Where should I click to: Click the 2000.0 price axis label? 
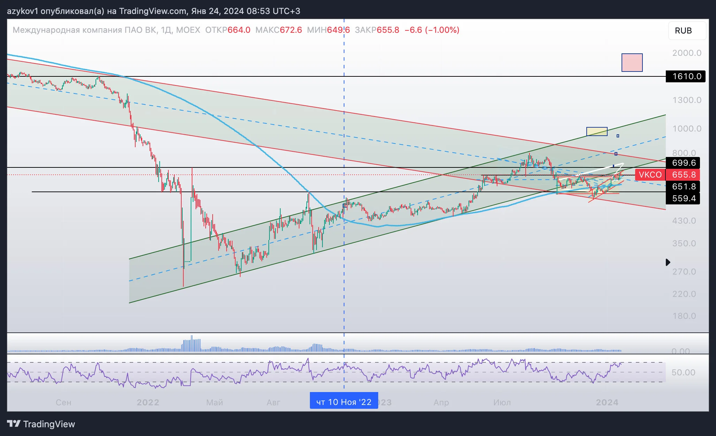pyautogui.click(x=687, y=53)
